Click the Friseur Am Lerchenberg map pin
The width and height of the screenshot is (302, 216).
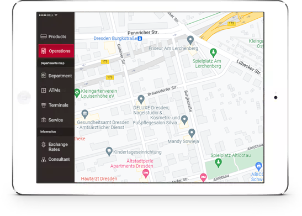190,40
